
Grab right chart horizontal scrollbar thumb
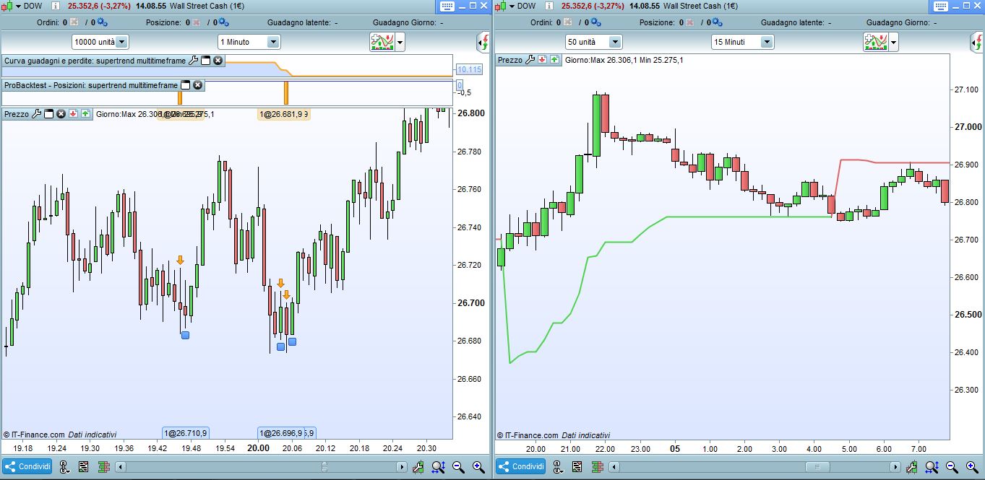coord(817,467)
